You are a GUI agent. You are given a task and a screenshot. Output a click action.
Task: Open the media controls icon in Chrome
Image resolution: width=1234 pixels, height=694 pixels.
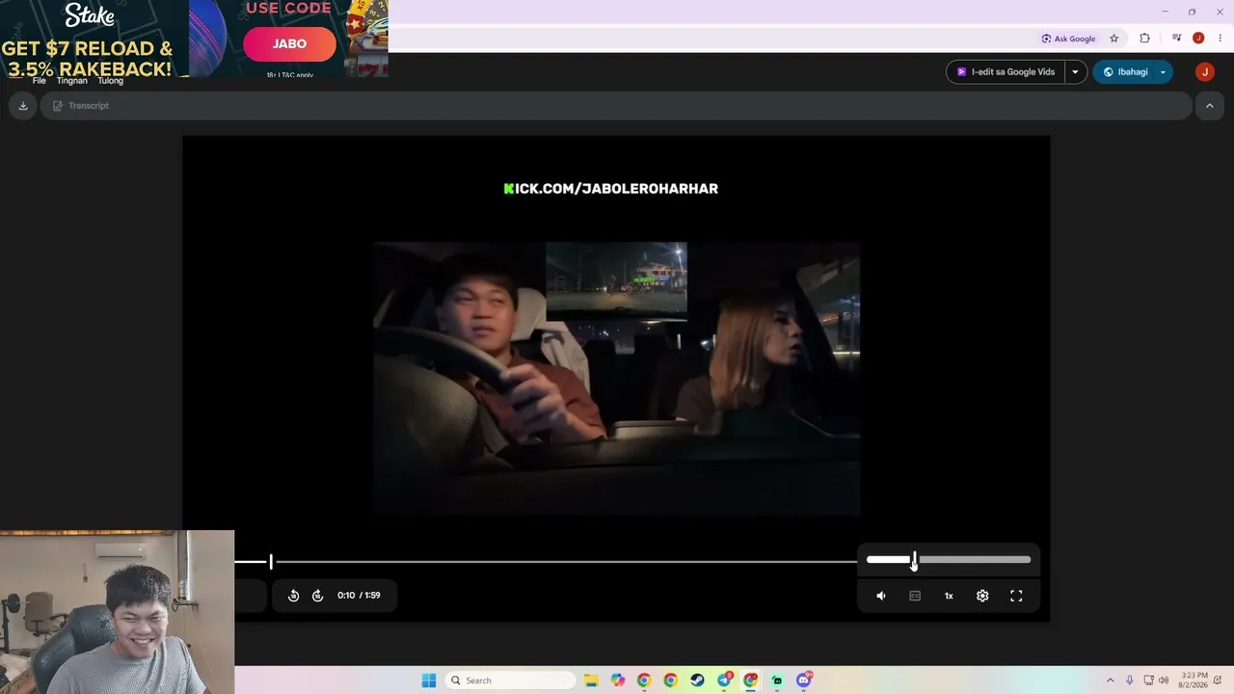(x=1177, y=39)
